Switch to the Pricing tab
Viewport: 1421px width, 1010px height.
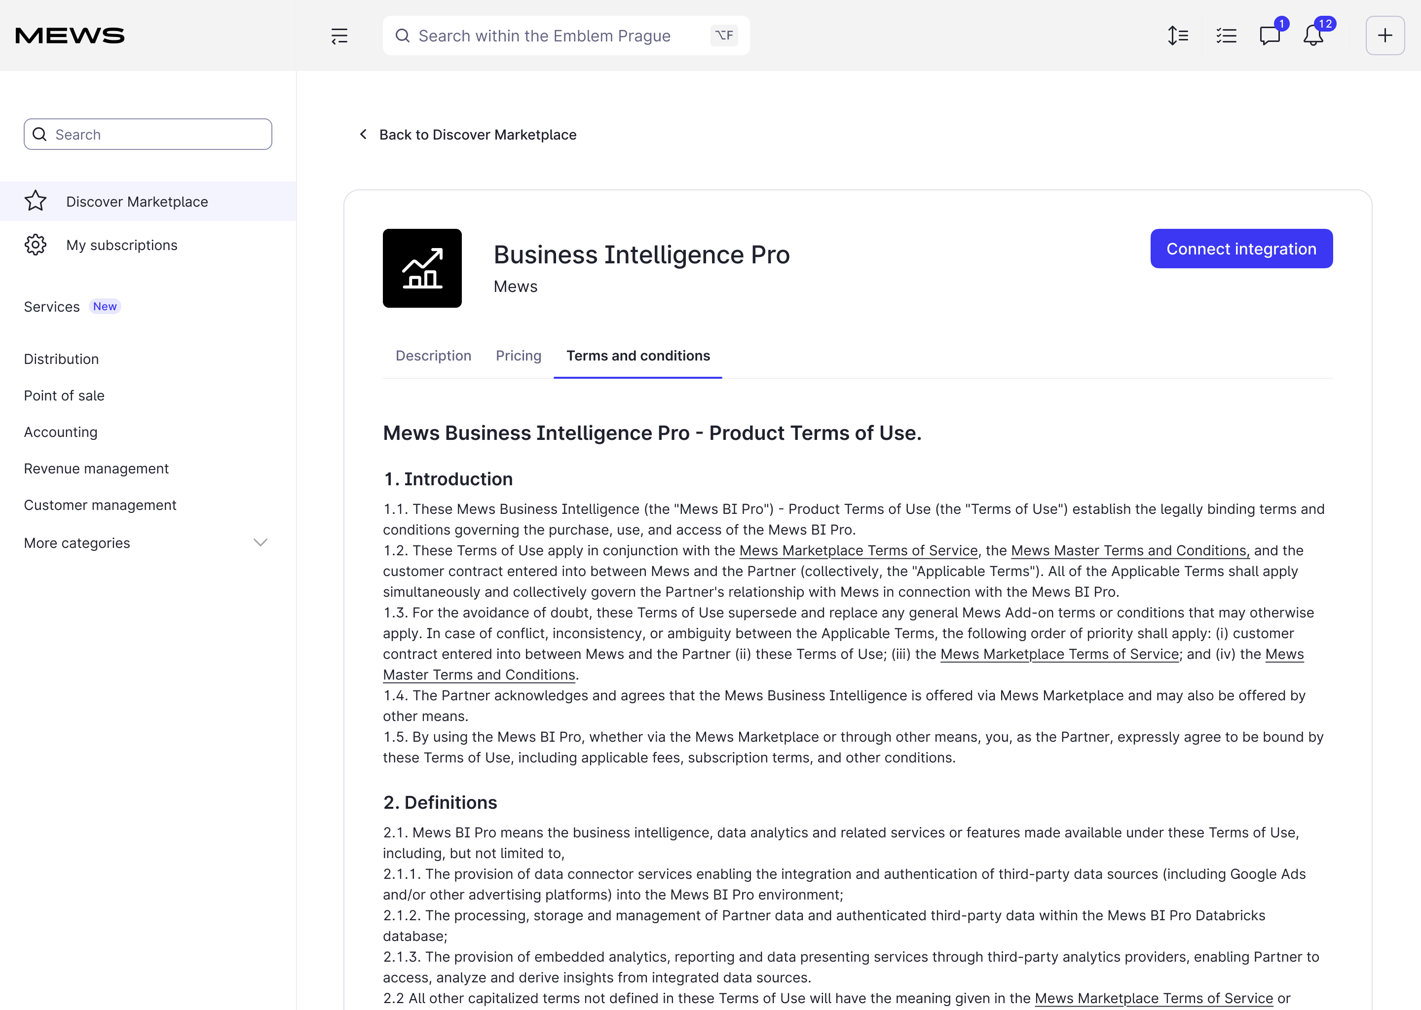[518, 356]
